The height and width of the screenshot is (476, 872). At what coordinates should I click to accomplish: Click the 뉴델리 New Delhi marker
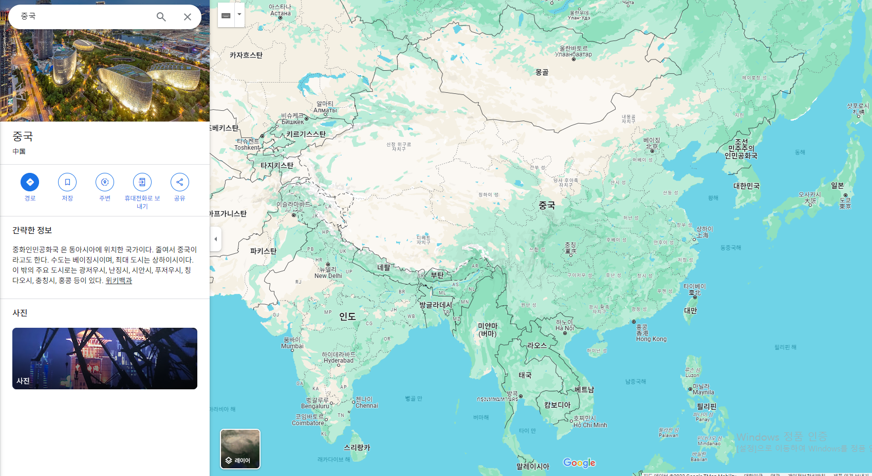[x=328, y=265]
